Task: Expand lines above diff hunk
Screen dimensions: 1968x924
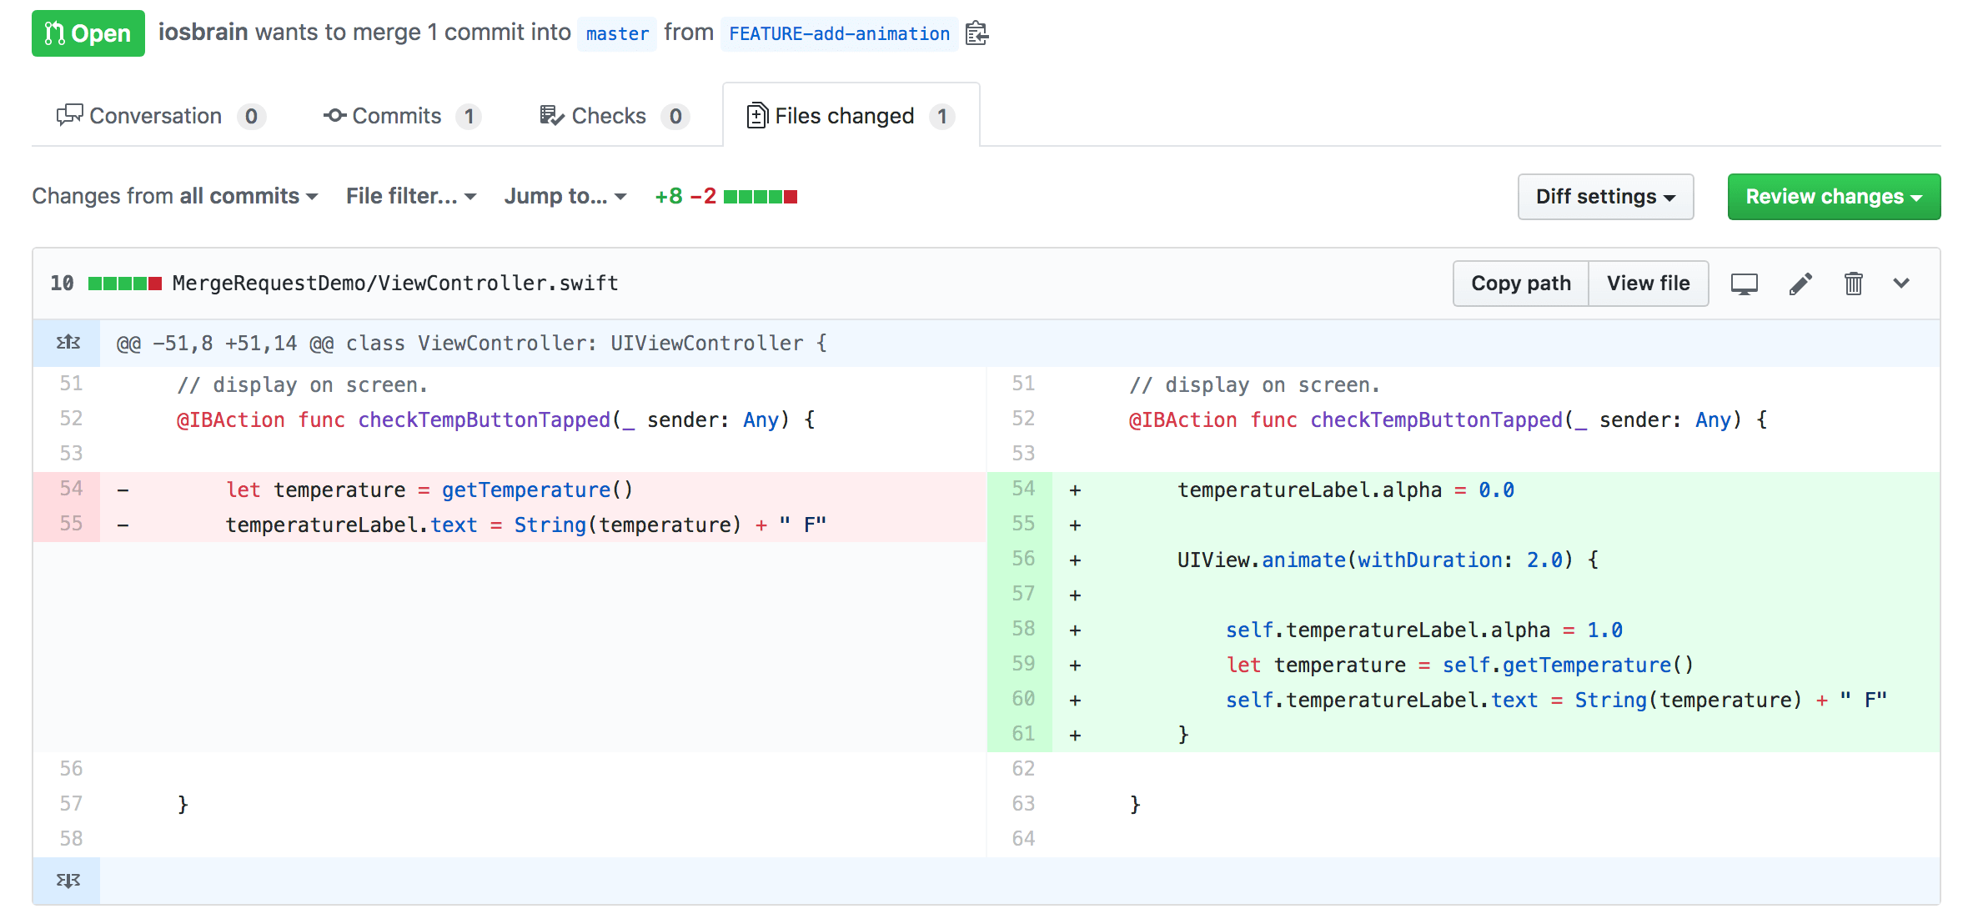Action: [x=68, y=343]
